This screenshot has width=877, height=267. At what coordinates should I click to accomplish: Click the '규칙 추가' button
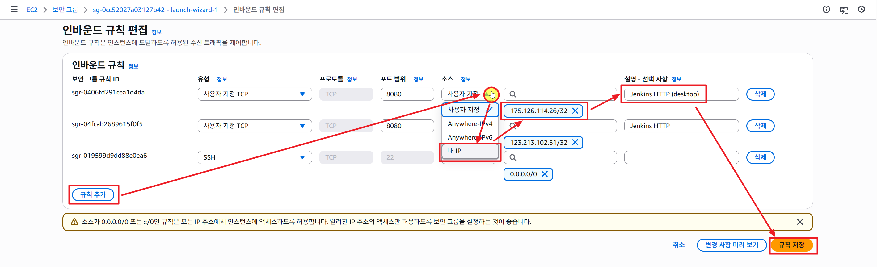click(93, 194)
